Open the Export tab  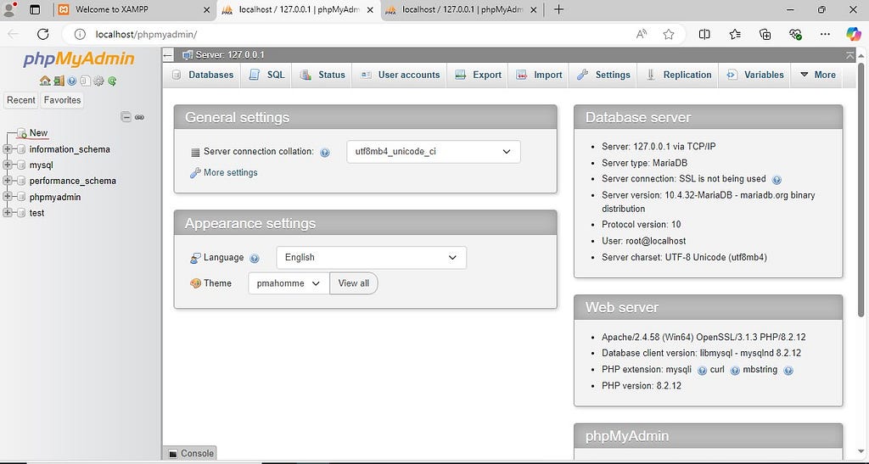[x=478, y=75]
